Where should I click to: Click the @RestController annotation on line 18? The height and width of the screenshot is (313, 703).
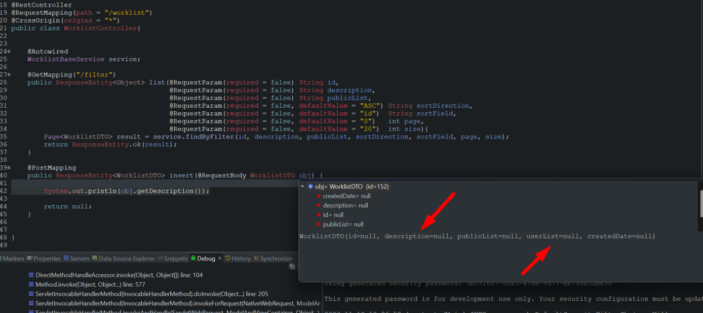click(x=42, y=5)
